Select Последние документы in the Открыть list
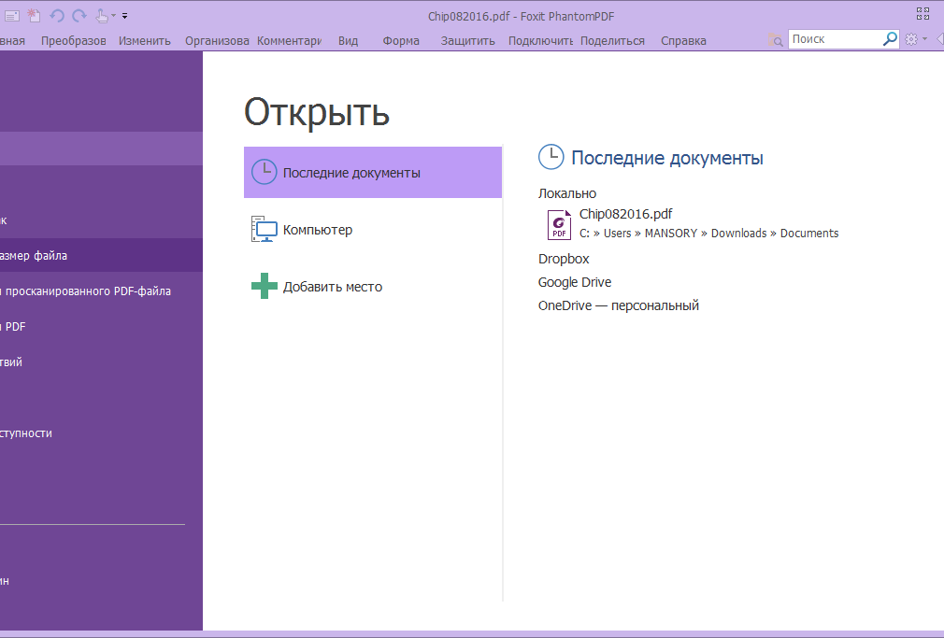The image size is (944, 638). pos(373,172)
